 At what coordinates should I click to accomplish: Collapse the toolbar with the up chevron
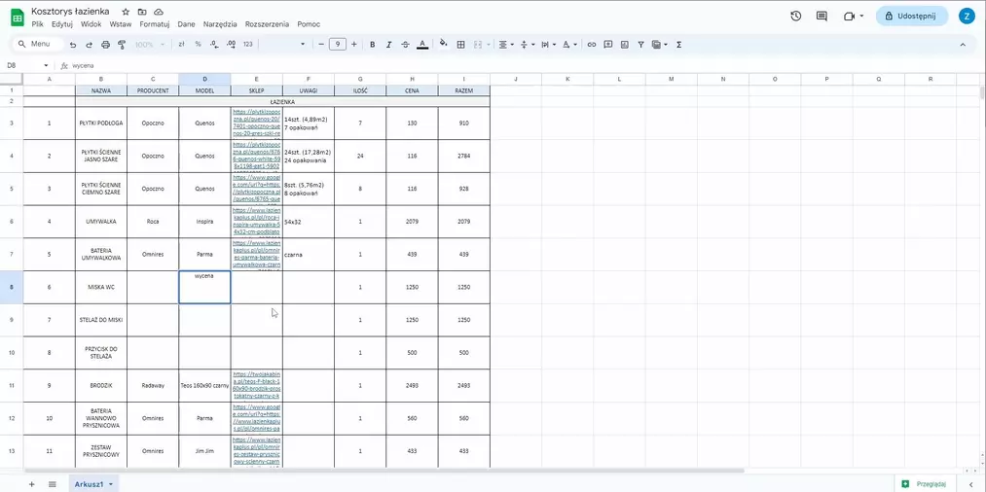coord(963,45)
